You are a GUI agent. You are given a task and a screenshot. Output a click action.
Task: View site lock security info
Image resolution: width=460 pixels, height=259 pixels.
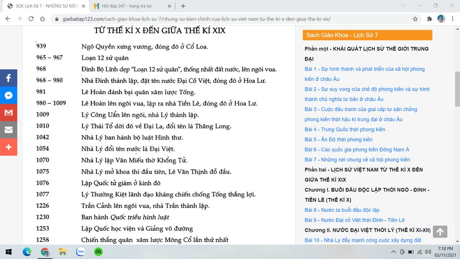(57, 19)
